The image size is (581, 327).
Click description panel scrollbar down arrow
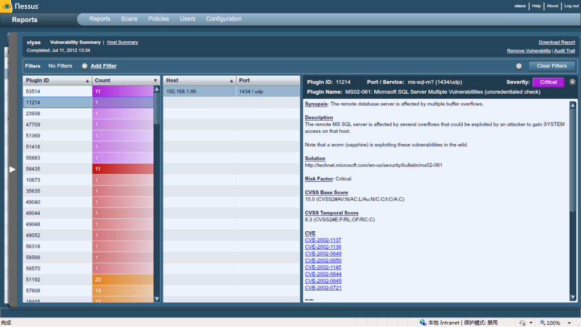573,297
